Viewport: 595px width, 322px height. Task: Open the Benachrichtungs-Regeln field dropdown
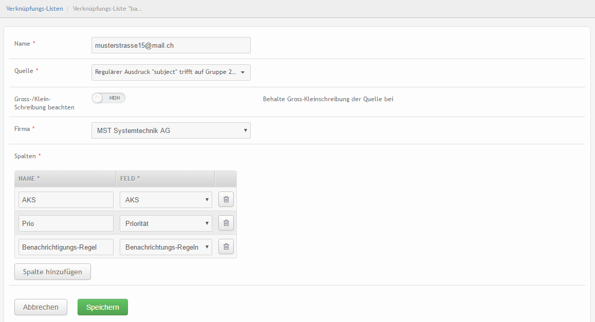[x=165, y=247]
